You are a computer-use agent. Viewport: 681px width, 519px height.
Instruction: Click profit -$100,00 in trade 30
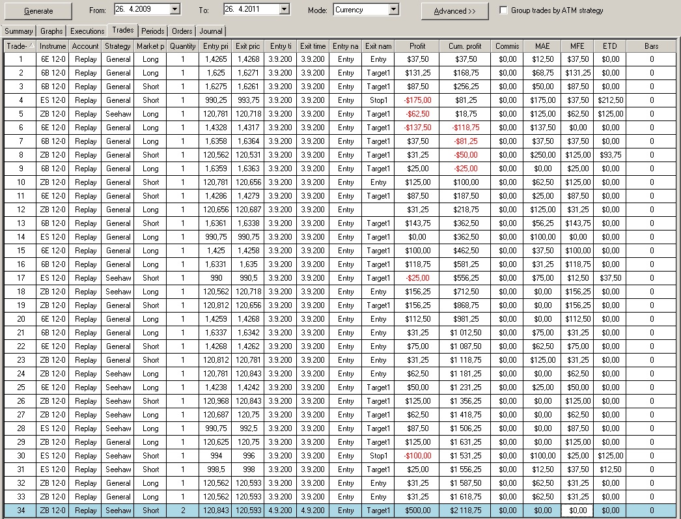pyautogui.click(x=417, y=456)
